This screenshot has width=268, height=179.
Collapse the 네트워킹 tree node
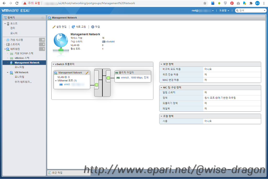point(5,49)
